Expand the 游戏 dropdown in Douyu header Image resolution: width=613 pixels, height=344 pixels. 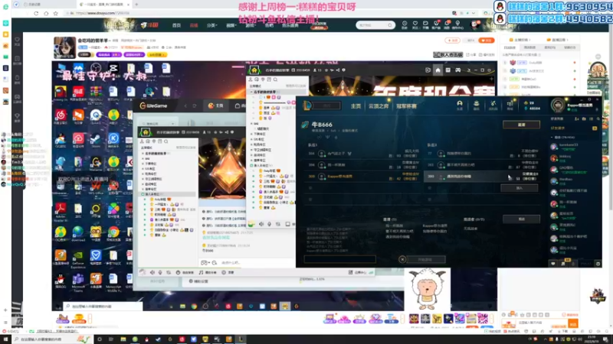[251, 25]
